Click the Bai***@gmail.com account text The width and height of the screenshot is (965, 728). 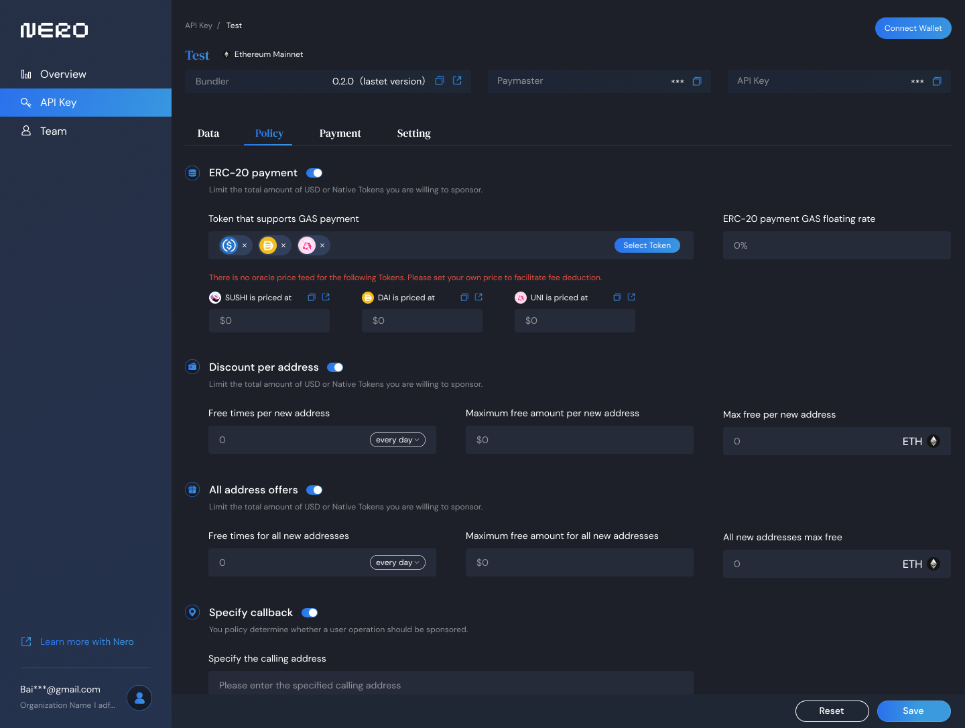(x=60, y=689)
